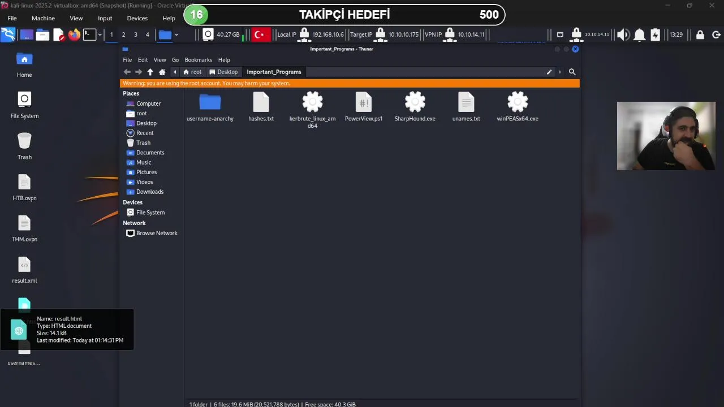Viewport: 724px width, 407px height.
Task: Click the Important_Programs path bar button
Action: click(274, 72)
